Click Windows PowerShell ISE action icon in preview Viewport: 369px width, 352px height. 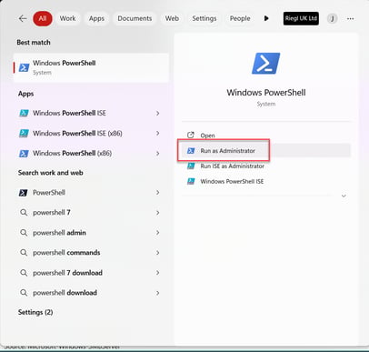tap(191, 181)
